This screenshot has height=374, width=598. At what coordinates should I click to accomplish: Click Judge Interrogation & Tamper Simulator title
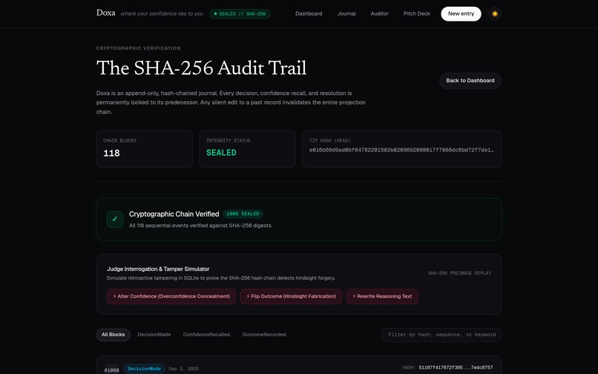158,269
